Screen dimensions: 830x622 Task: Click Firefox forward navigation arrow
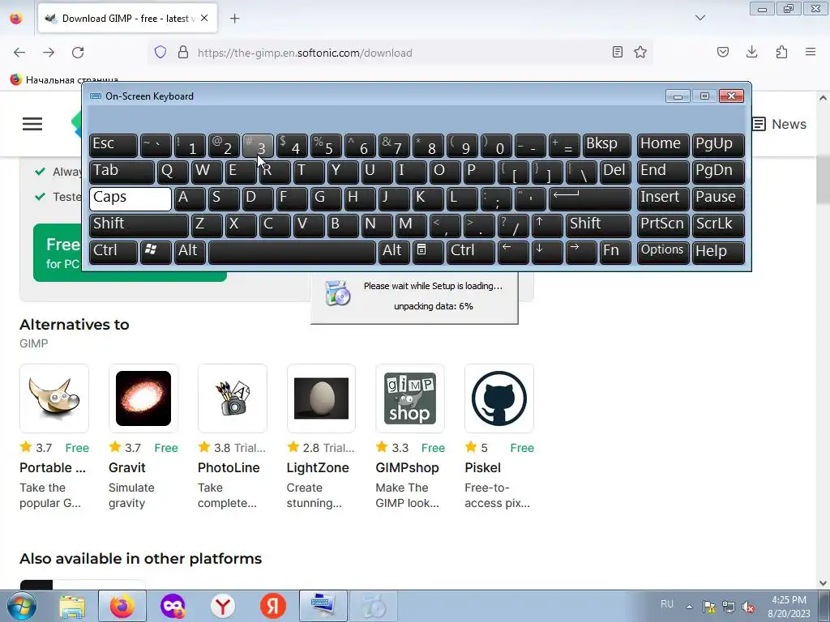tap(49, 53)
